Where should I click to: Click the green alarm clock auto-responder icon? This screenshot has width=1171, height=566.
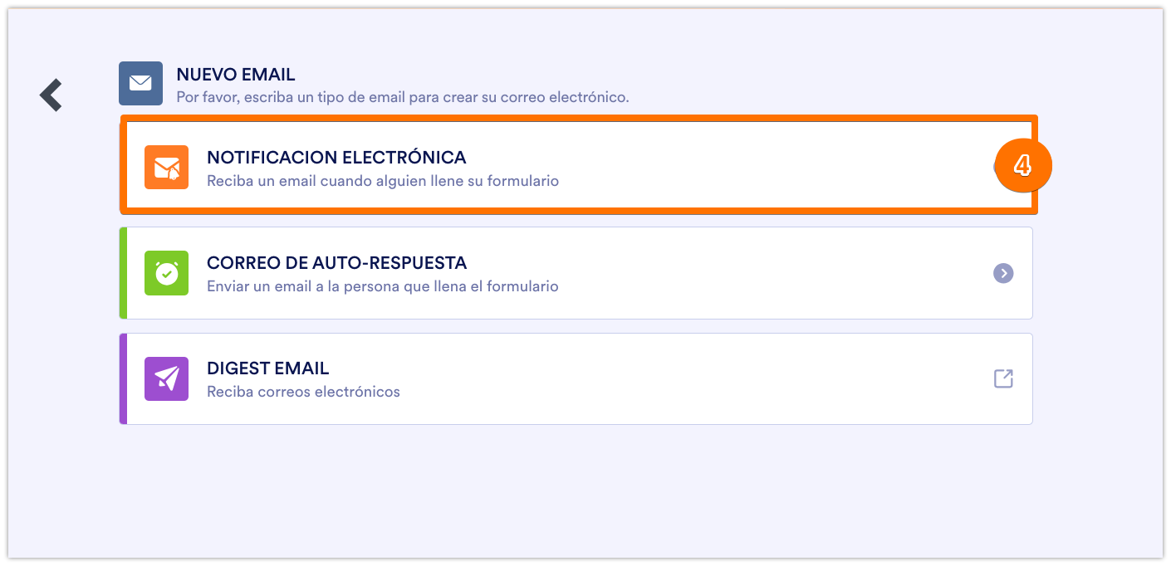tap(166, 273)
